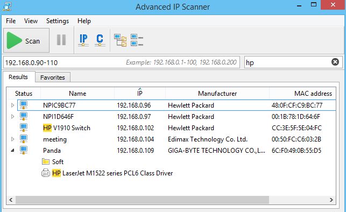Click computer icon for NPI1D646F
Image resolution: width=346 pixels, height=212 pixels.
point(24,116)
